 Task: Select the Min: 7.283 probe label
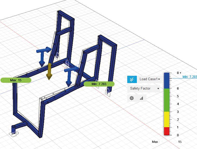[99, 84]
